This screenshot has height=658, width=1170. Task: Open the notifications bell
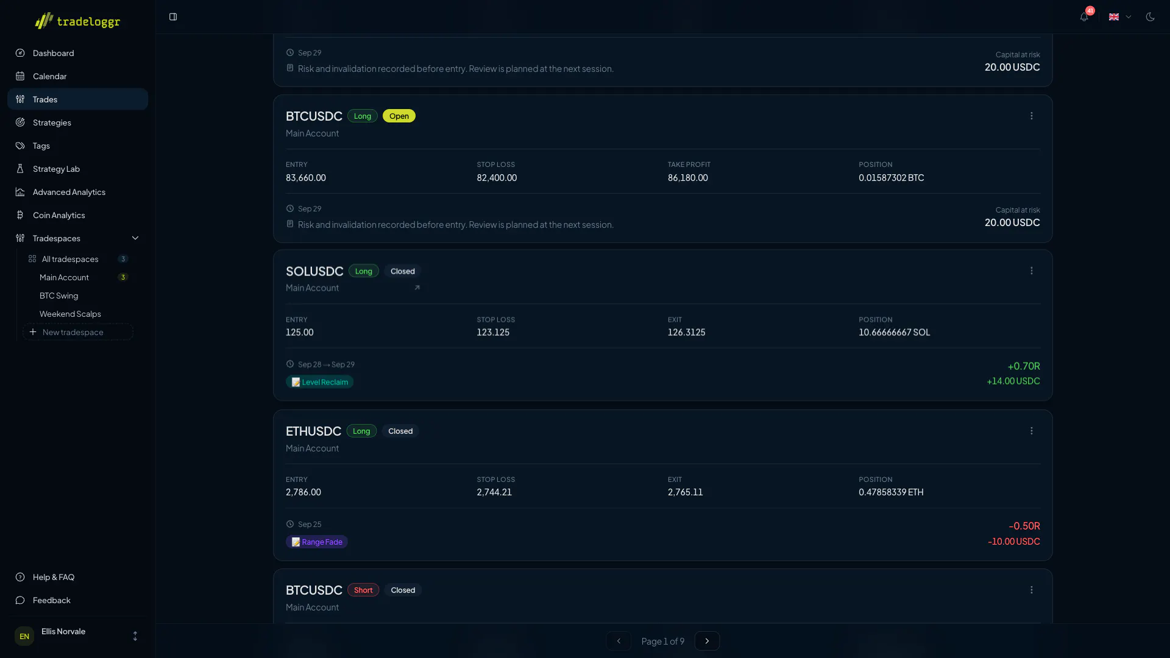(1084, 17)
